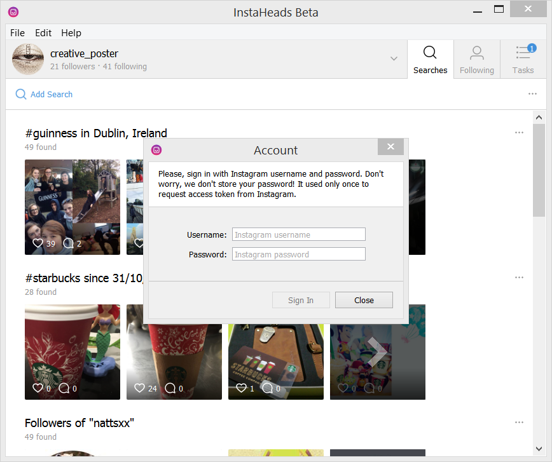This screenshot has height=462, width=552.
Task: Click comment icon on Starbucks mermaid photo
Action: 64,388
